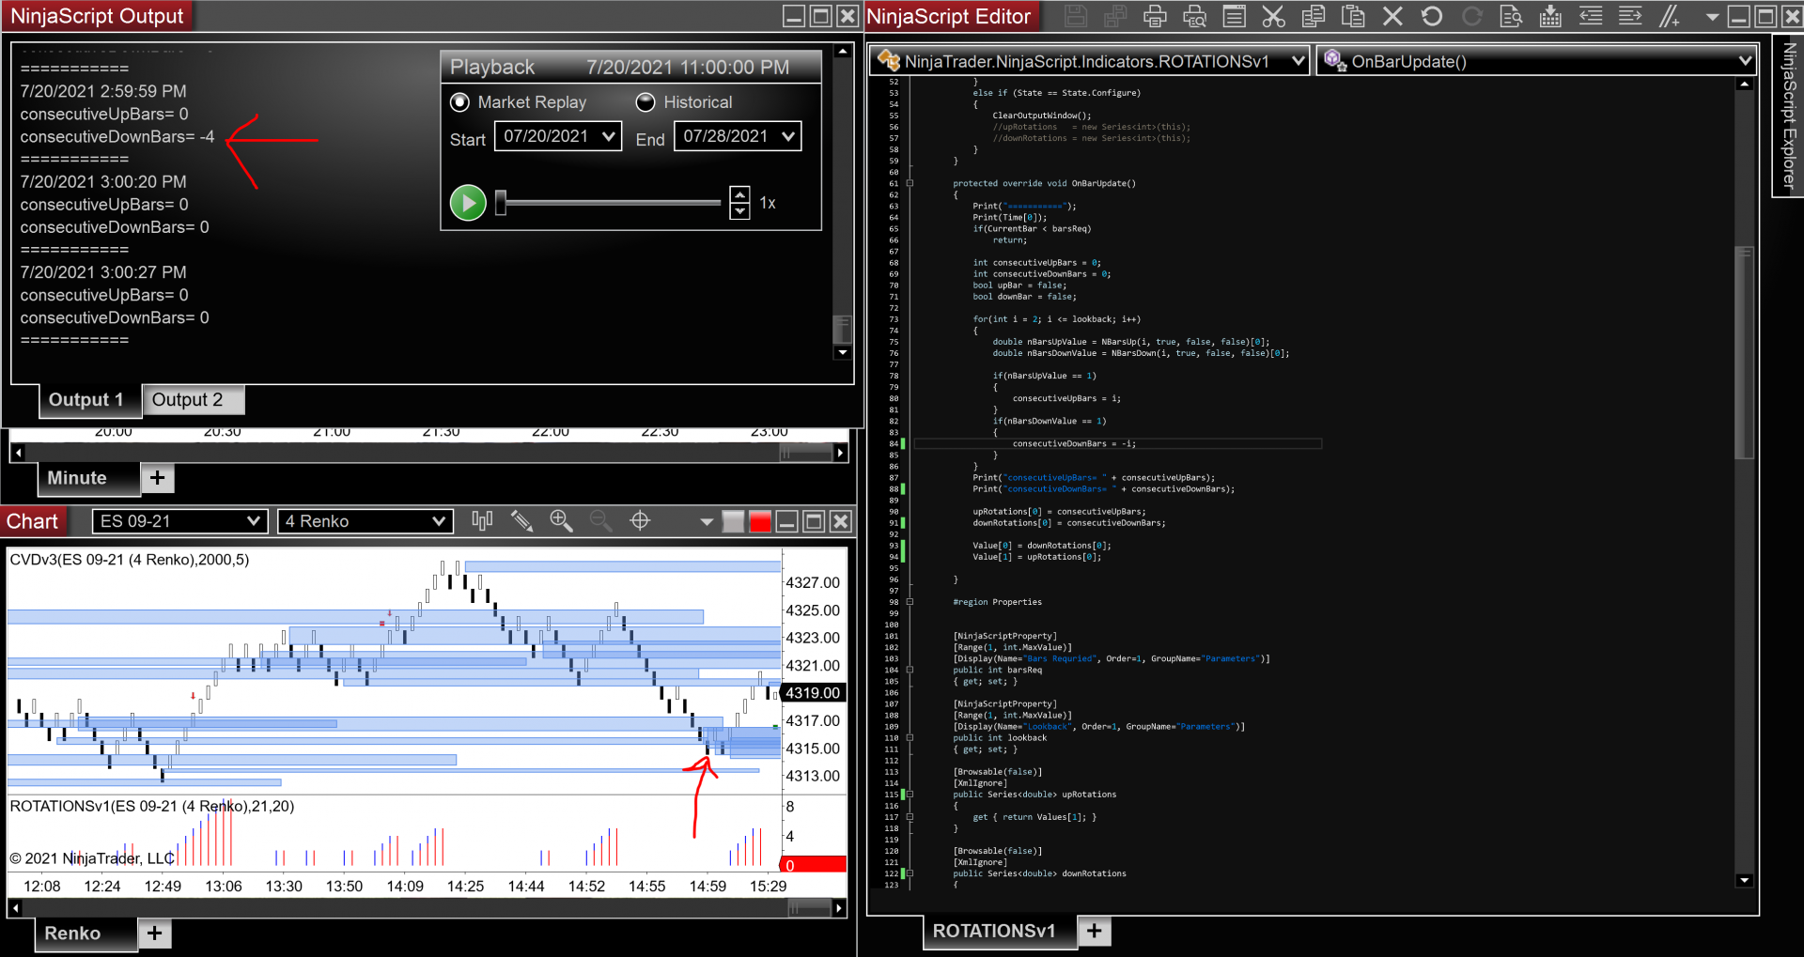Zoom out on the chart

[x=600, y=520]
